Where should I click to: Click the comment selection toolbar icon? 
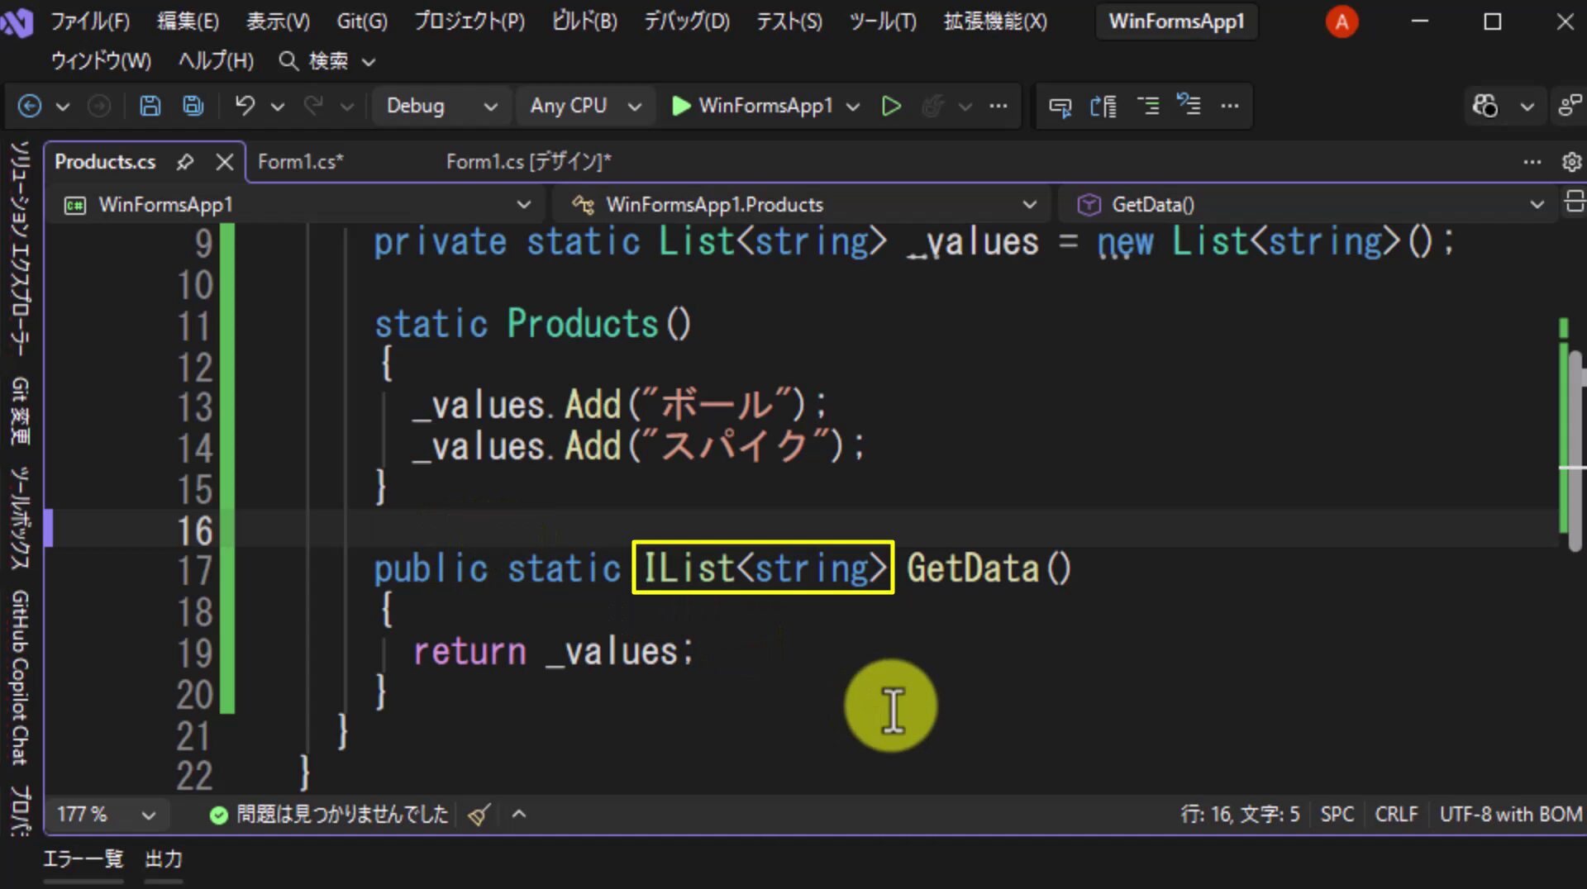coord(1060,106)
